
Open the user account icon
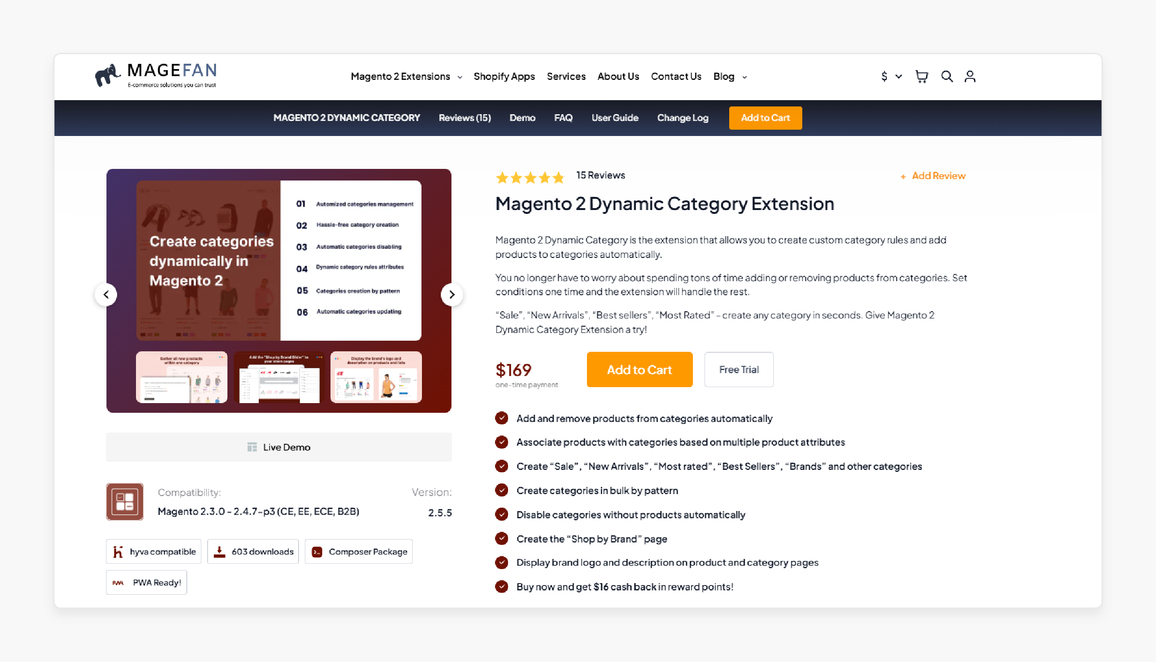[x=970, y=76]
